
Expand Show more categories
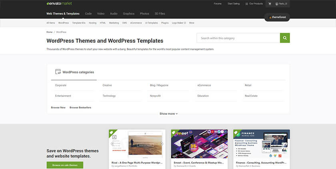pos(169,114)
